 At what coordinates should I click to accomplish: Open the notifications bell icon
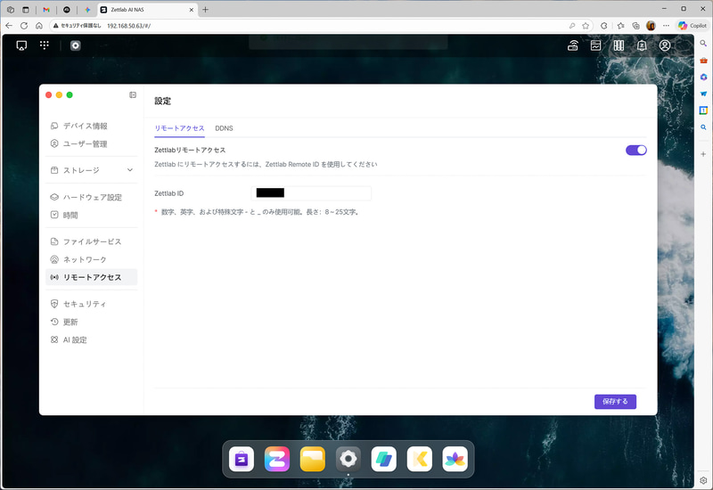coord(642,45)
